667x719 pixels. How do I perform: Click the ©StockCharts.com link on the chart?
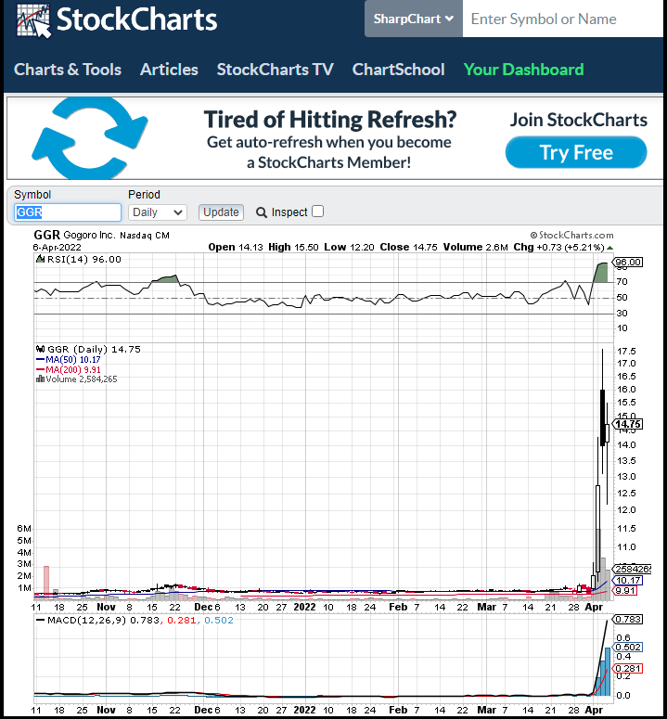(x=571, y=236)
